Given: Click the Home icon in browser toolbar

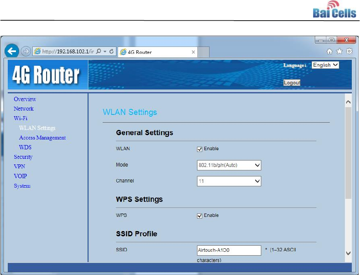Looking at the screenshot, I should coord(329,51).
